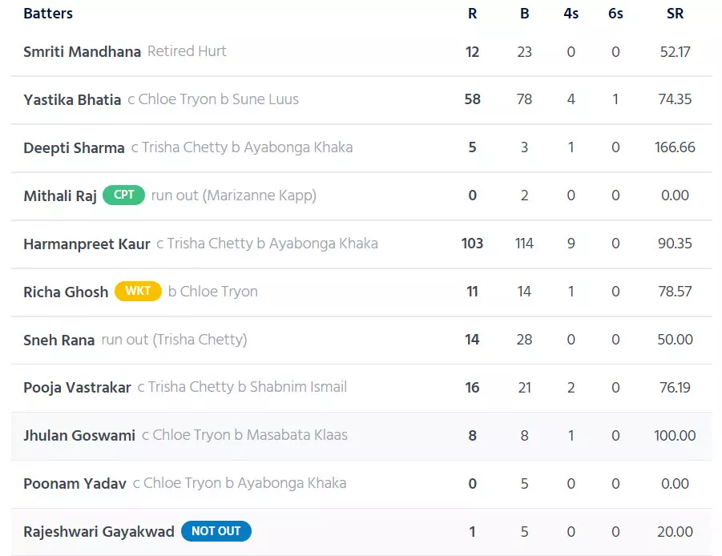Click the Mithali Raj player name

tap(60, 195)
